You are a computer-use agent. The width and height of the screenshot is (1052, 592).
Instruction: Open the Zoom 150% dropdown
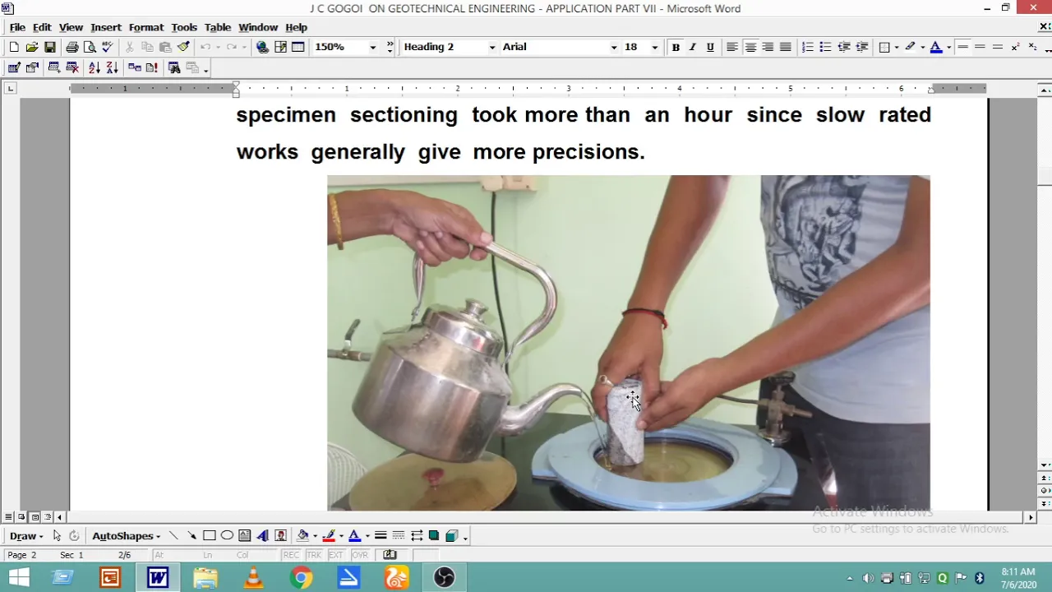(x=372, y=47)
